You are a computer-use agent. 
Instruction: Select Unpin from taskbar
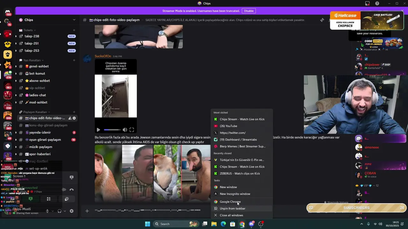click(x=242, y=208)
